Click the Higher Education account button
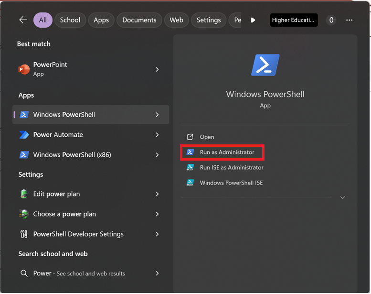The height and width of the screenshot is (294, 371). 294,20
